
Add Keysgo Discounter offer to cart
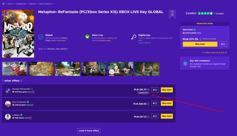click(x=155, y=90)
